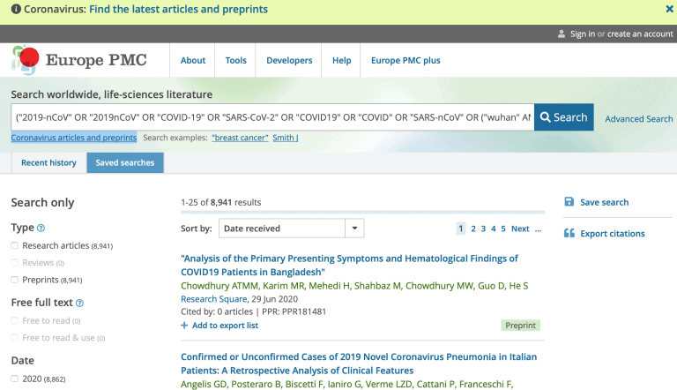Click the info icon in Coronavirus banner
This screenshot has width=677, height=390.
(16, 9)
